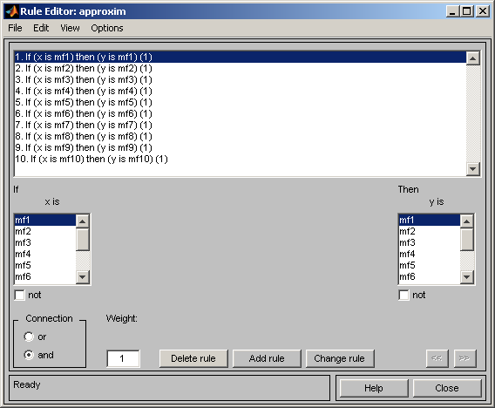Choose the and connection radio button
Image resolution: width=495 pixels, height=408 pixels.
[29, 355]
